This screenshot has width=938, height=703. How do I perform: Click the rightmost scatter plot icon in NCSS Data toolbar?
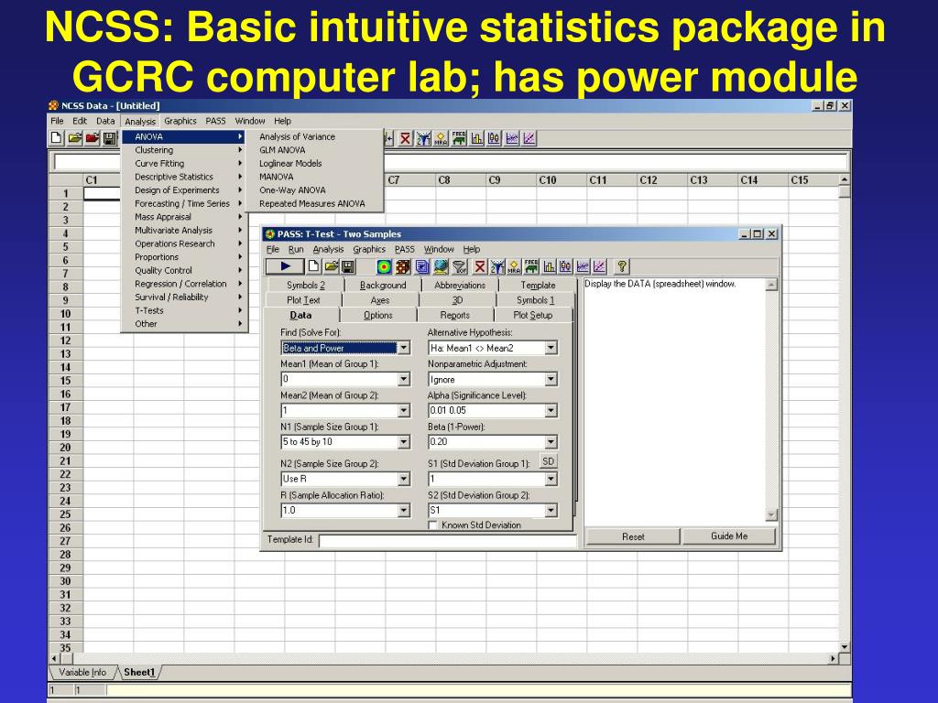point(529,138)
